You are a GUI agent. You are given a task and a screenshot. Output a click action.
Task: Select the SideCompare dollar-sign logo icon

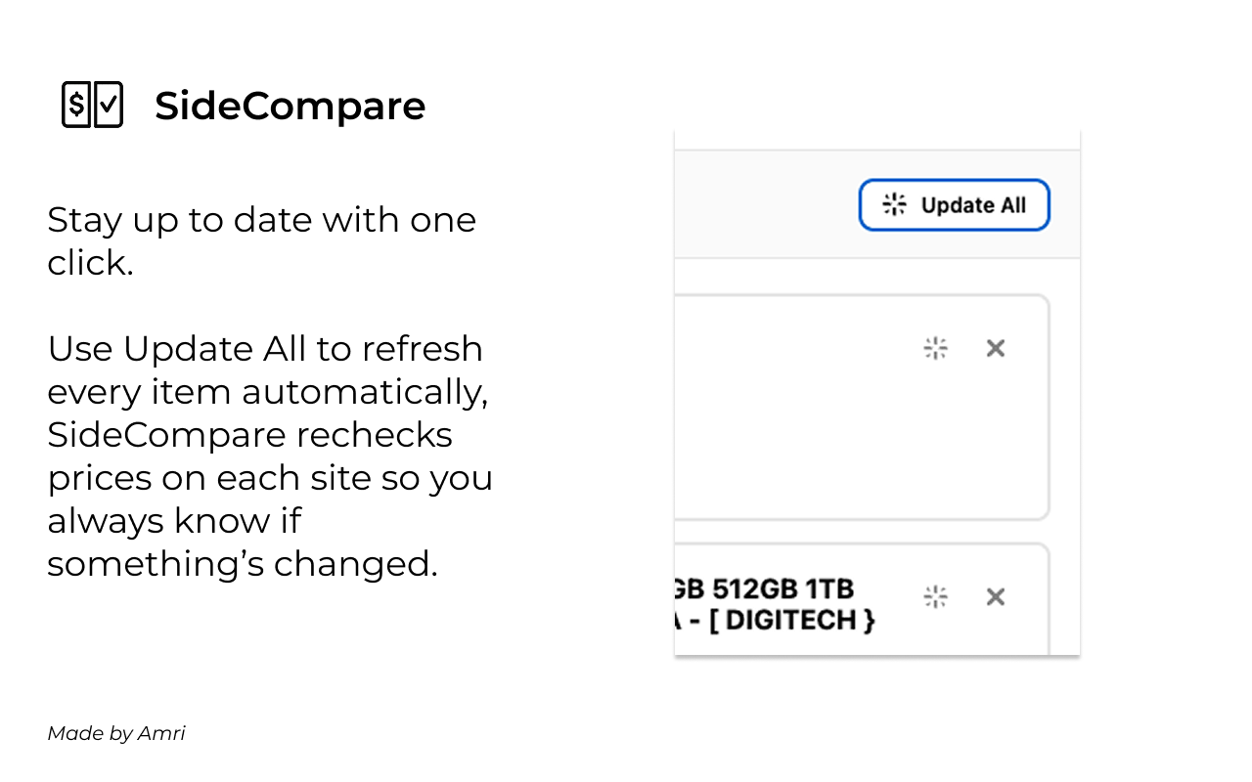coord(77,105)
